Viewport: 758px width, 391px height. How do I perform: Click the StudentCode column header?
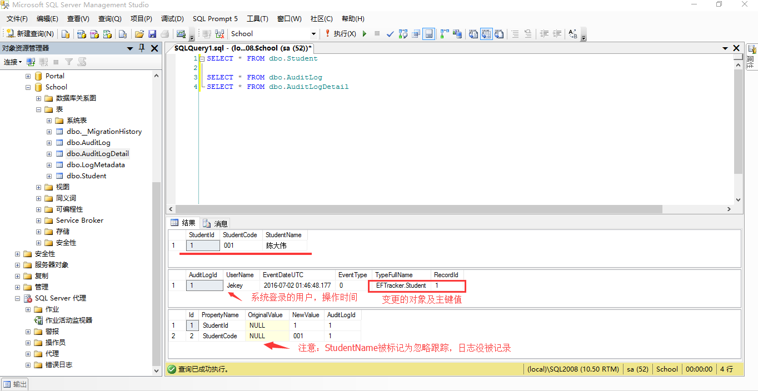pos(240,235)
